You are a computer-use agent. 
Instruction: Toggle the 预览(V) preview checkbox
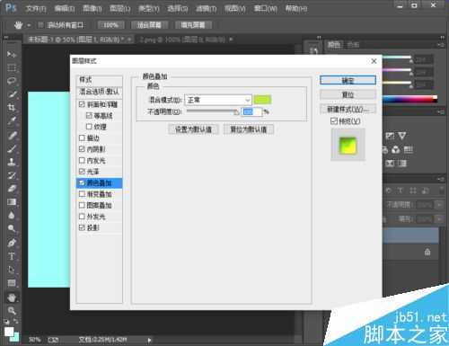[334, 120]
